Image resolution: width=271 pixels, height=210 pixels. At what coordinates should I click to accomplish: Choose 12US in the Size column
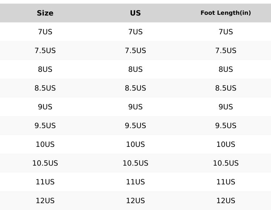(45, 201)
